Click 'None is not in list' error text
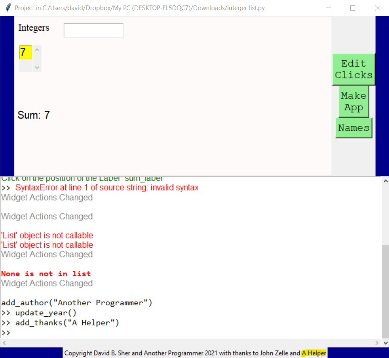Viewport: 389px width, 358px height. click(46, 274)
